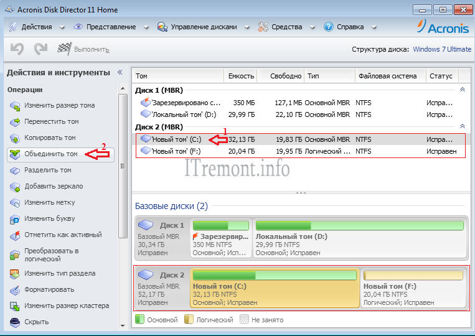This screenshot has height=336, width=475.
Task: Click the Изменить размер тома icon
Action: (15, 106)
